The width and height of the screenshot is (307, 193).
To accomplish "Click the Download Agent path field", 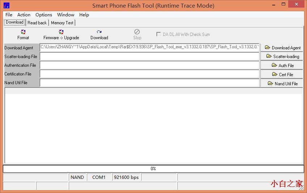I will point(150,48).
